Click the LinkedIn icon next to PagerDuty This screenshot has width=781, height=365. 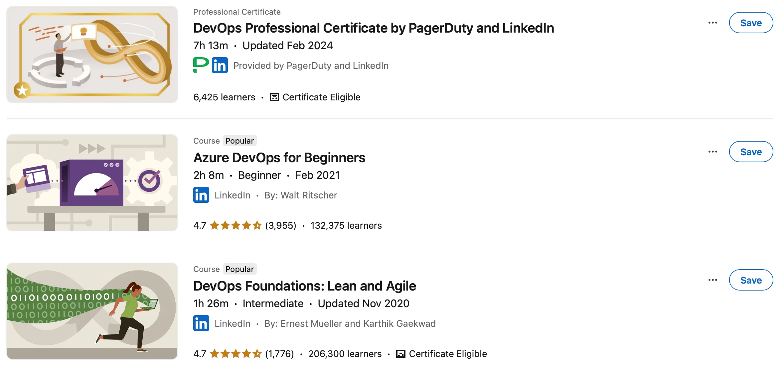pyautogui.click(x=220, y=65)
